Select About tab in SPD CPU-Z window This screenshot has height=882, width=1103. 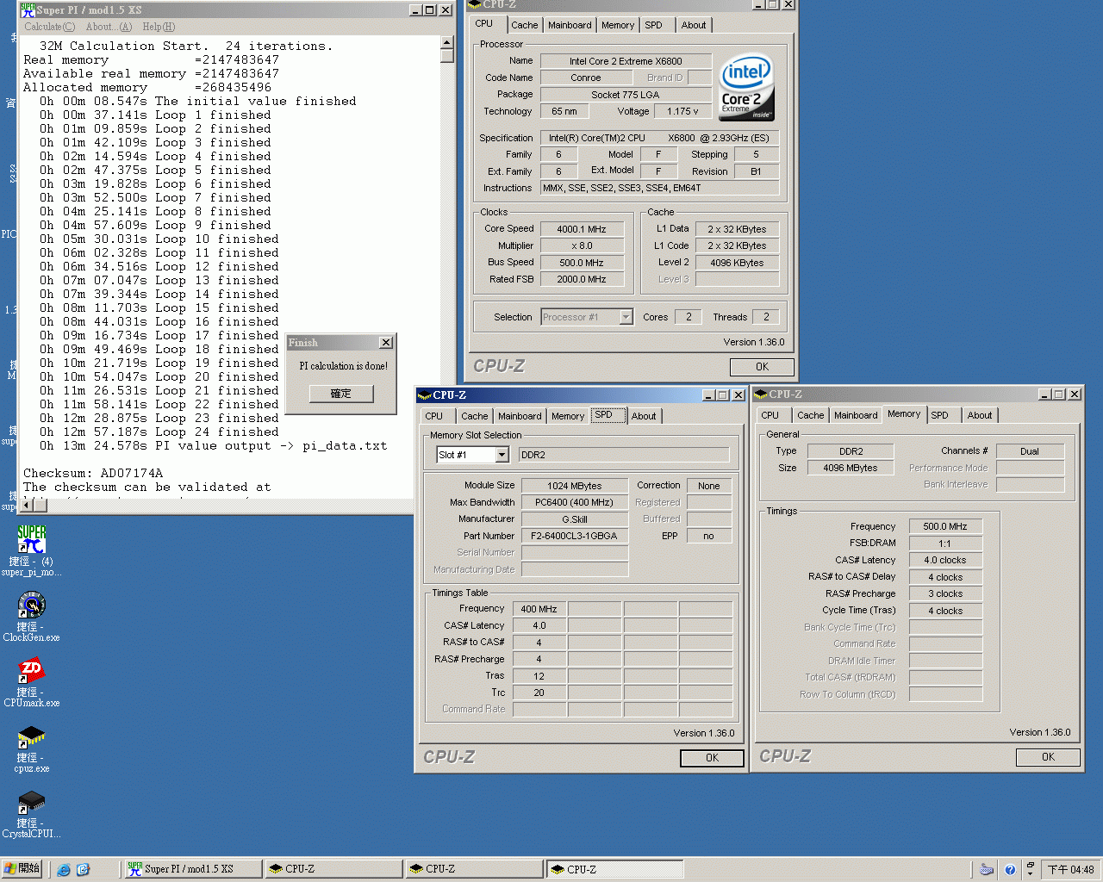coord(644,416)
